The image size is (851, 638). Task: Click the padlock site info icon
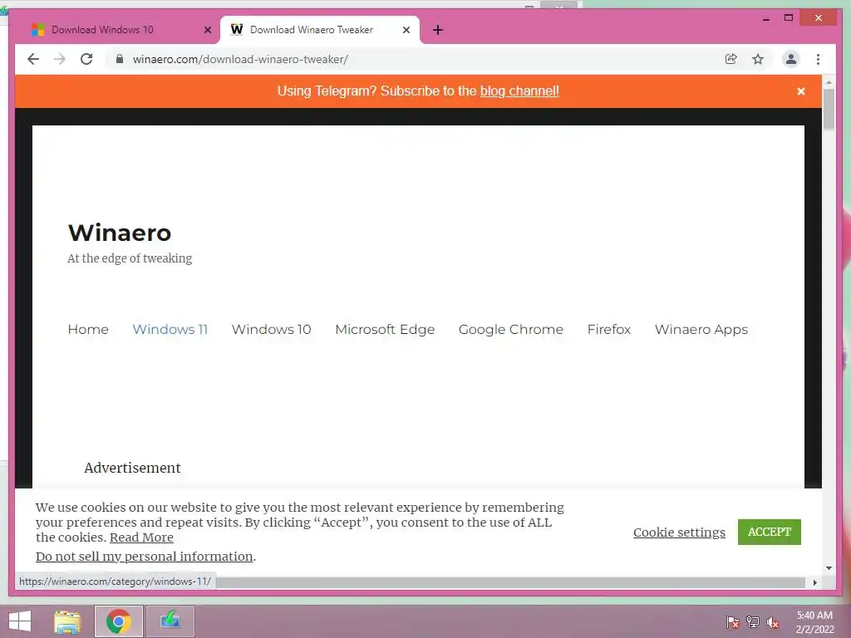coord(120,59)
